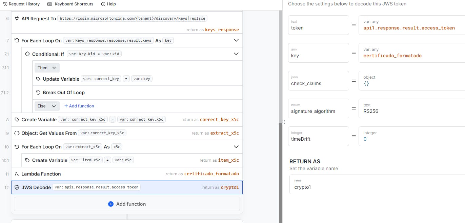Click Add function in the Else branch
This screenshot has height=223, width=465.
coord(79,106)
